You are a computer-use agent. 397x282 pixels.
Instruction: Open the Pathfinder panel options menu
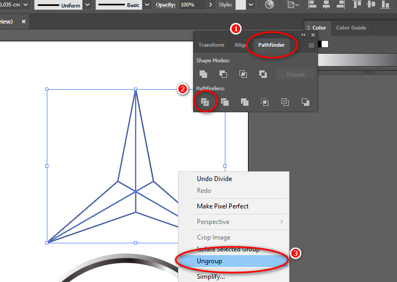pos(311,46)
